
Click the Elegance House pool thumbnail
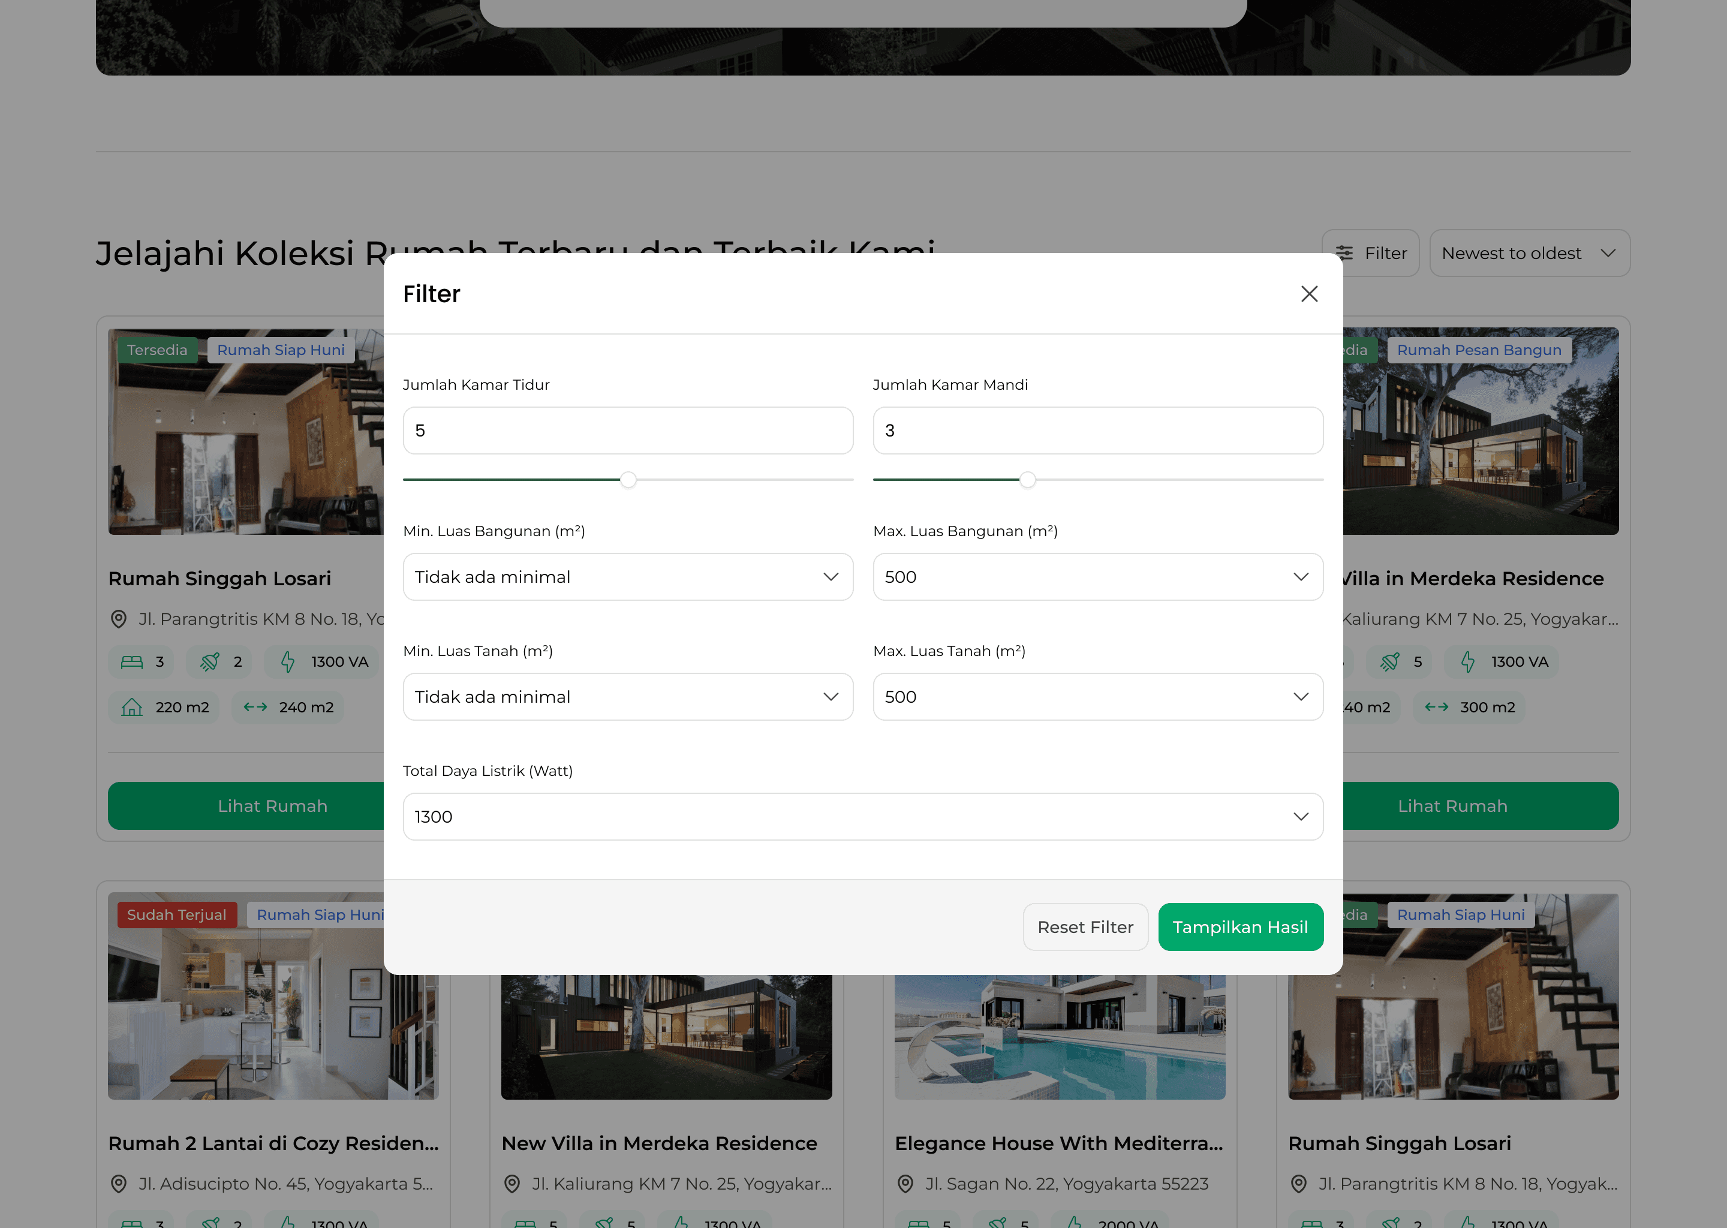point(1060,1037)
